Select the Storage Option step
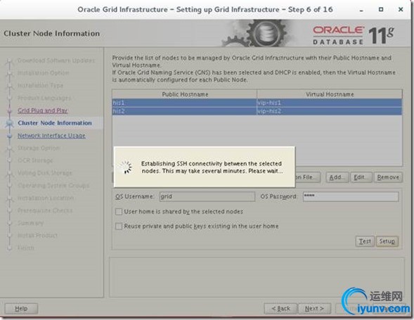Viewport: 414px width, 320px height. pos(39,148)
